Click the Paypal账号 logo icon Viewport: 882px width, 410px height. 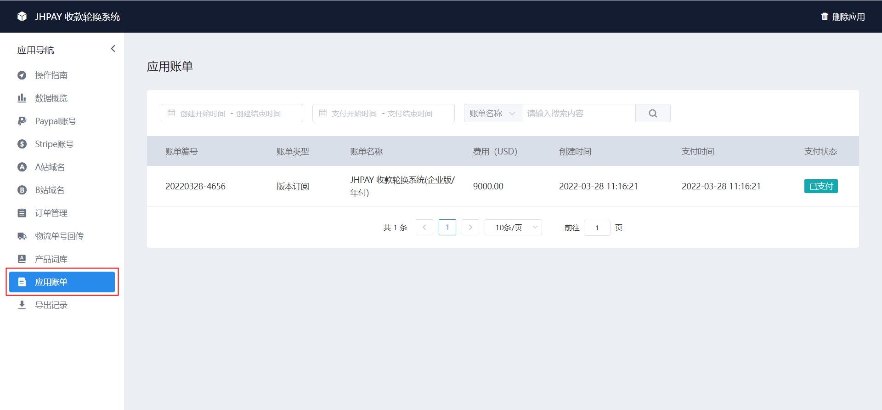pyautogui.click(x=22, y=121)
